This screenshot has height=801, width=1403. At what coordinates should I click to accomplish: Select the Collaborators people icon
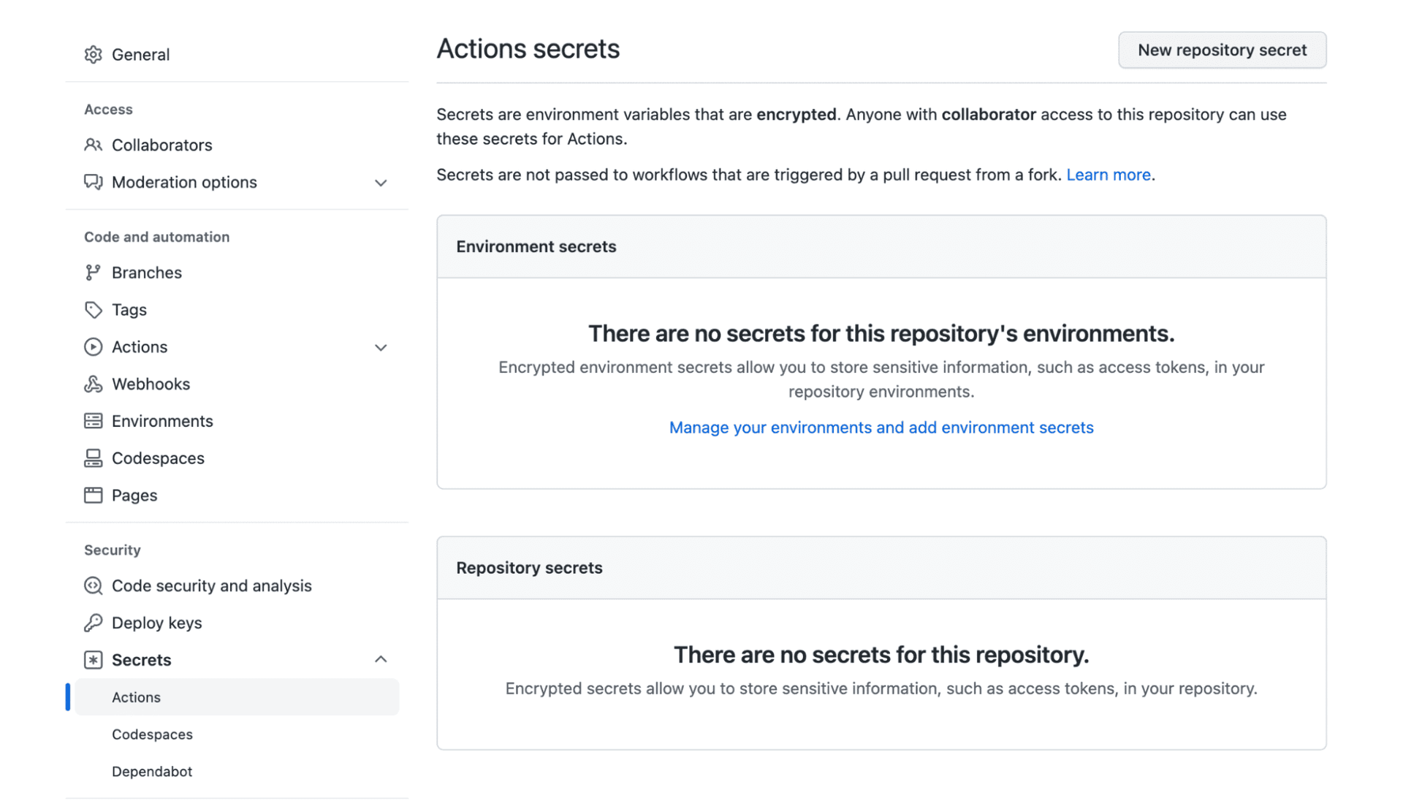point(94,145)
